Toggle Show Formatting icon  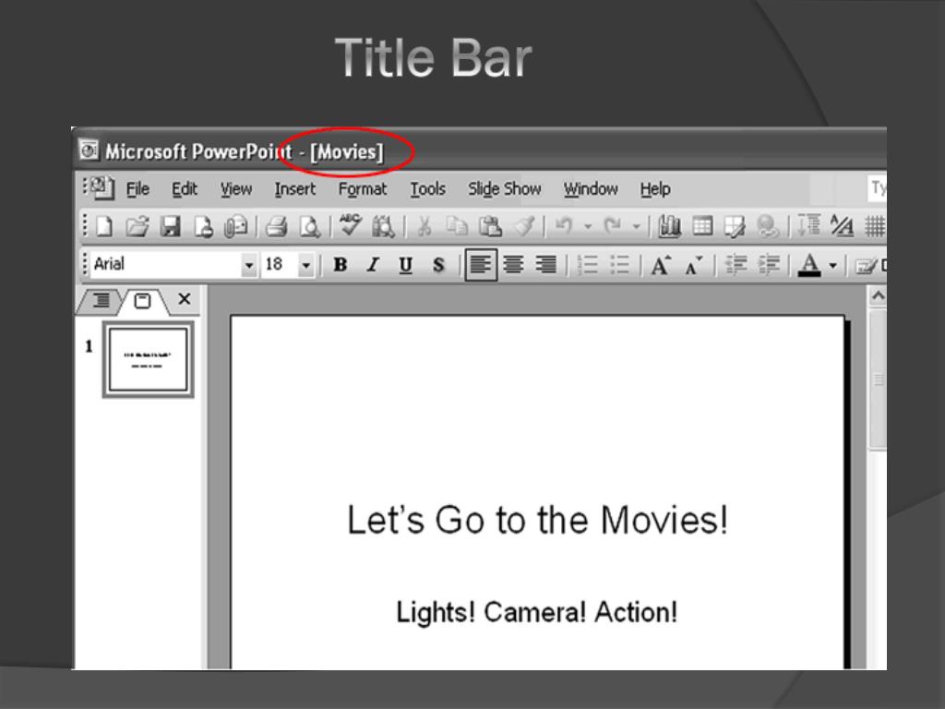pyautogui.click(x=842, y=227)
